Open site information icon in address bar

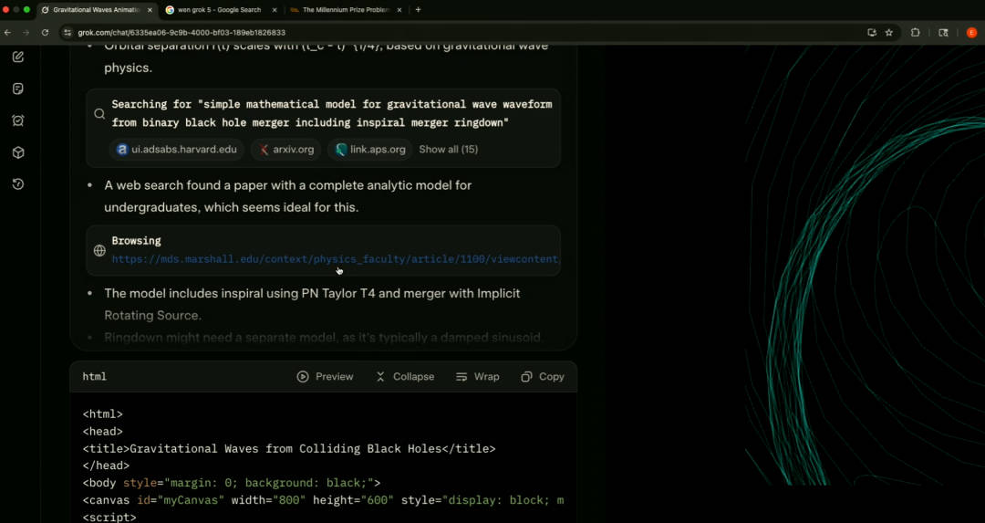[x=67, y=33]
